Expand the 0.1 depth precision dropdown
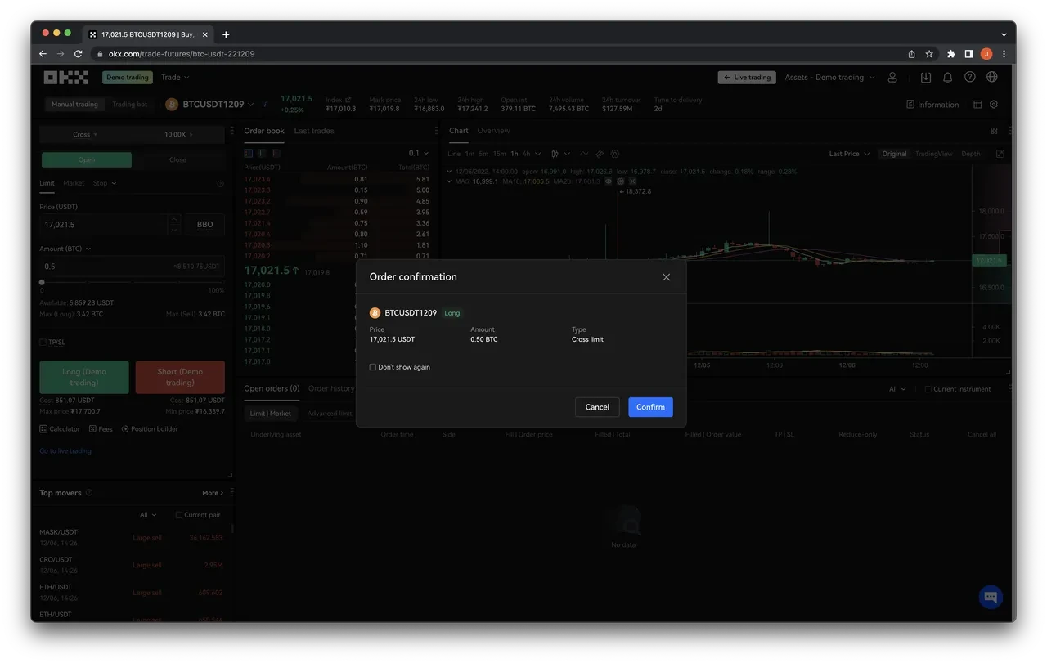The height and width of the screenshot is (663, 1047). point(419,154)
